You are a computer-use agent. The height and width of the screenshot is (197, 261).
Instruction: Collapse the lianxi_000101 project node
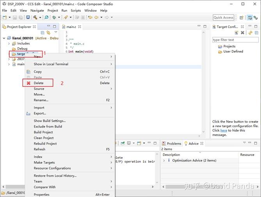4,38
